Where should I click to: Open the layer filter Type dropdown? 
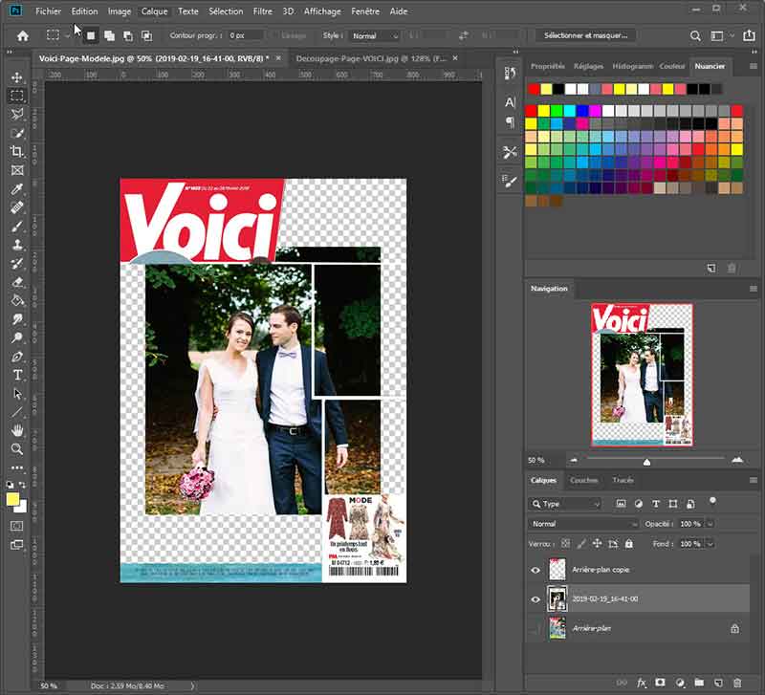565,504
